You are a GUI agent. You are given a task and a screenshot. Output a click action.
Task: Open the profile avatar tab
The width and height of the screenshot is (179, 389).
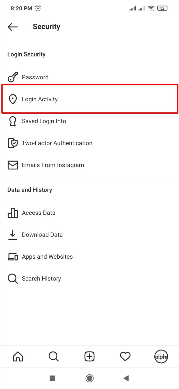161,356
